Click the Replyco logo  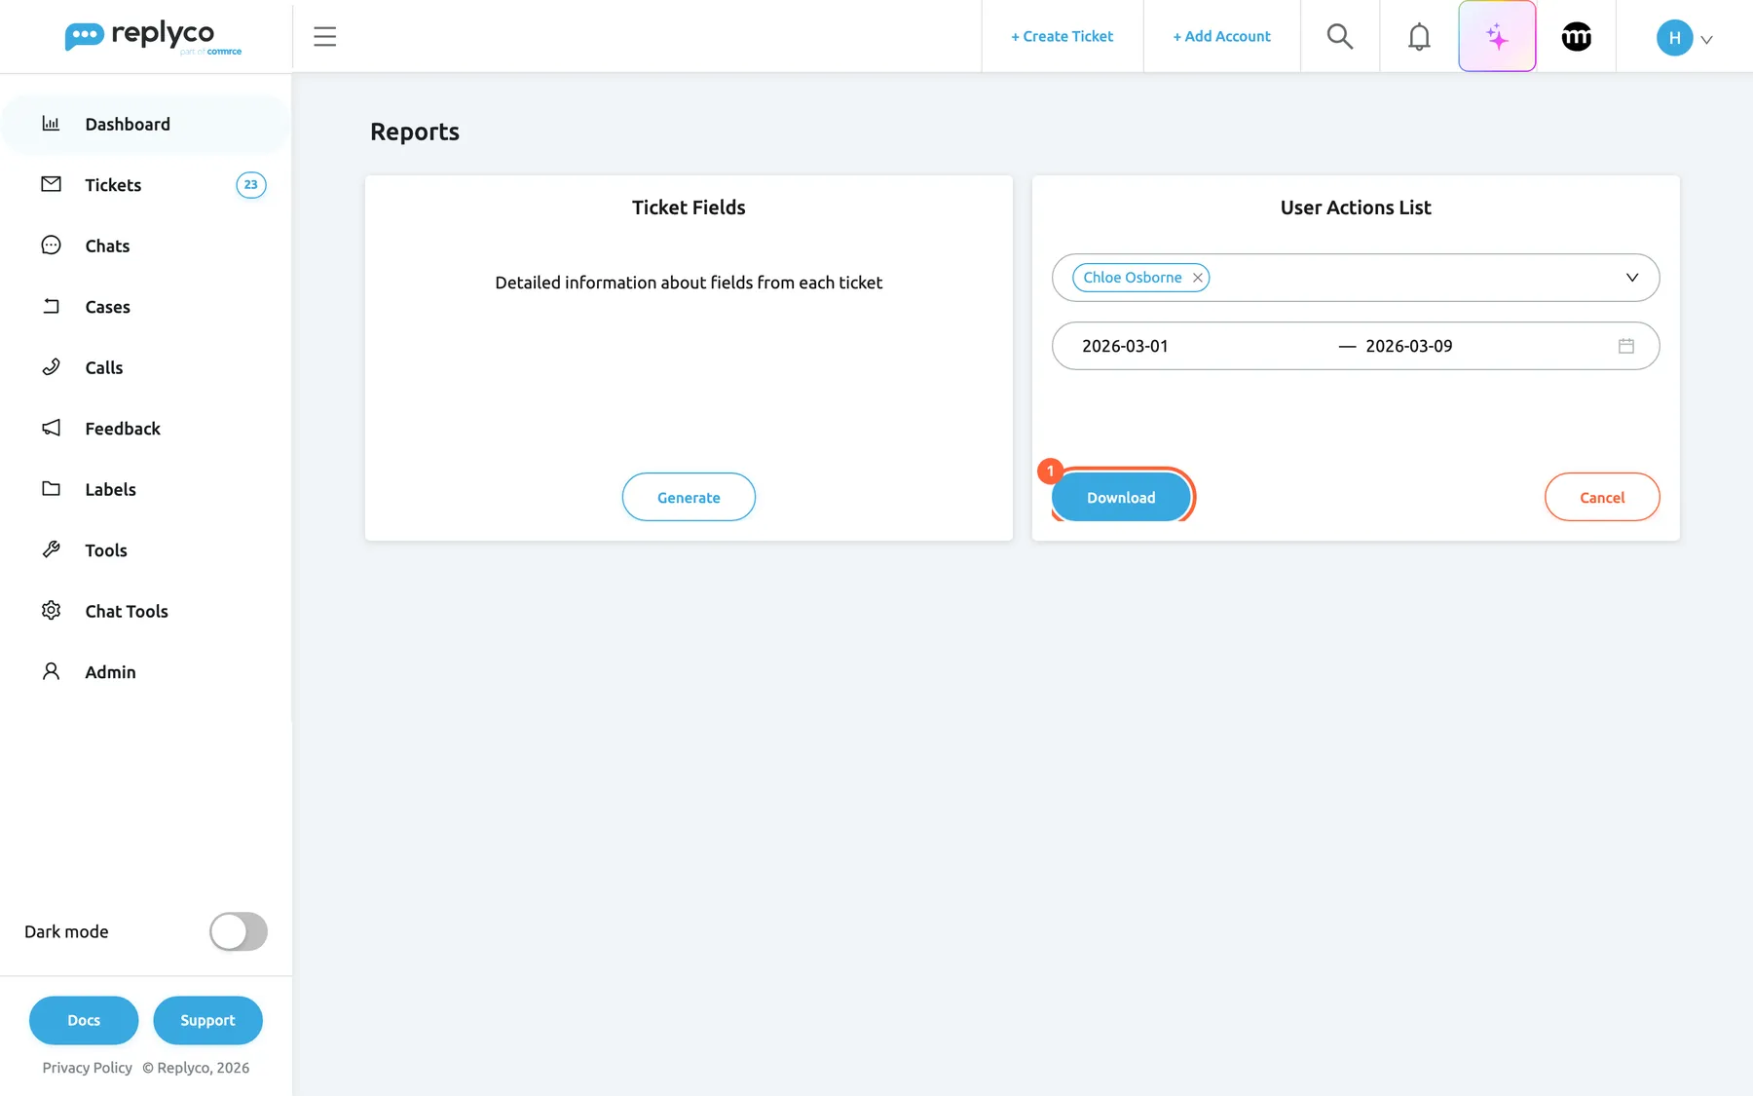(153, 37)
